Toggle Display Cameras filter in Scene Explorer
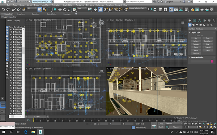217x135 pixels. [7, 36]
